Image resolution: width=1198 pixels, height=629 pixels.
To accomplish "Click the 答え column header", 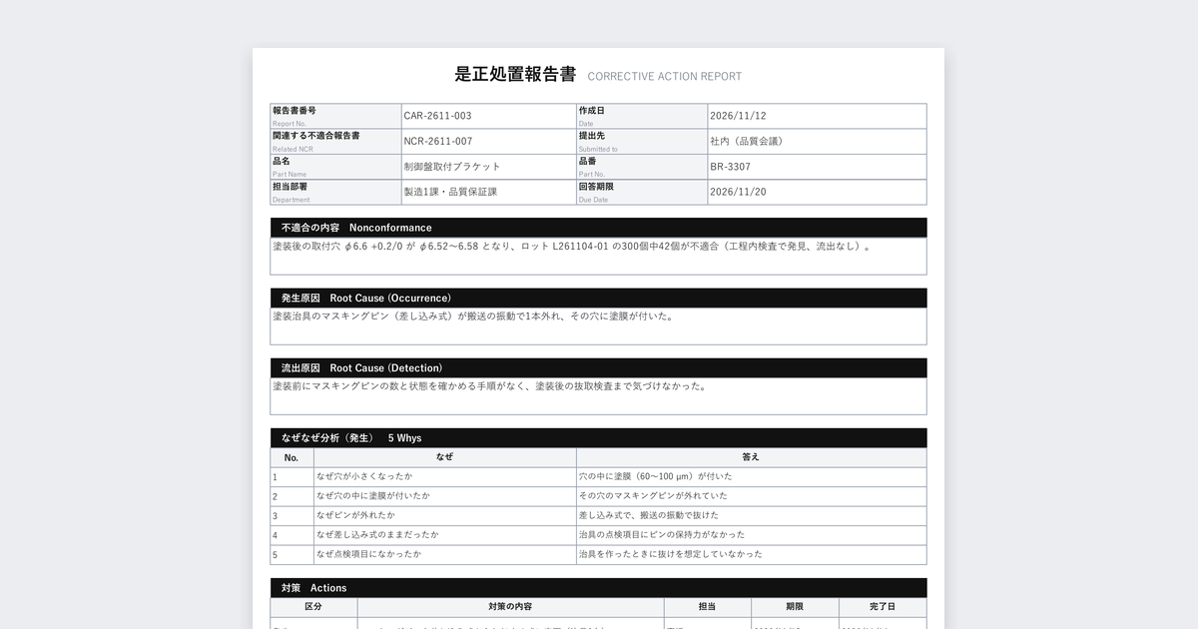I will click(x=751, y=457).
